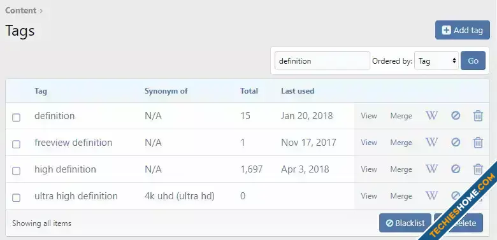This screenshot has width=497, height=240.
Task: Merge the high definition tag
Action: click(x=401, y=169)
